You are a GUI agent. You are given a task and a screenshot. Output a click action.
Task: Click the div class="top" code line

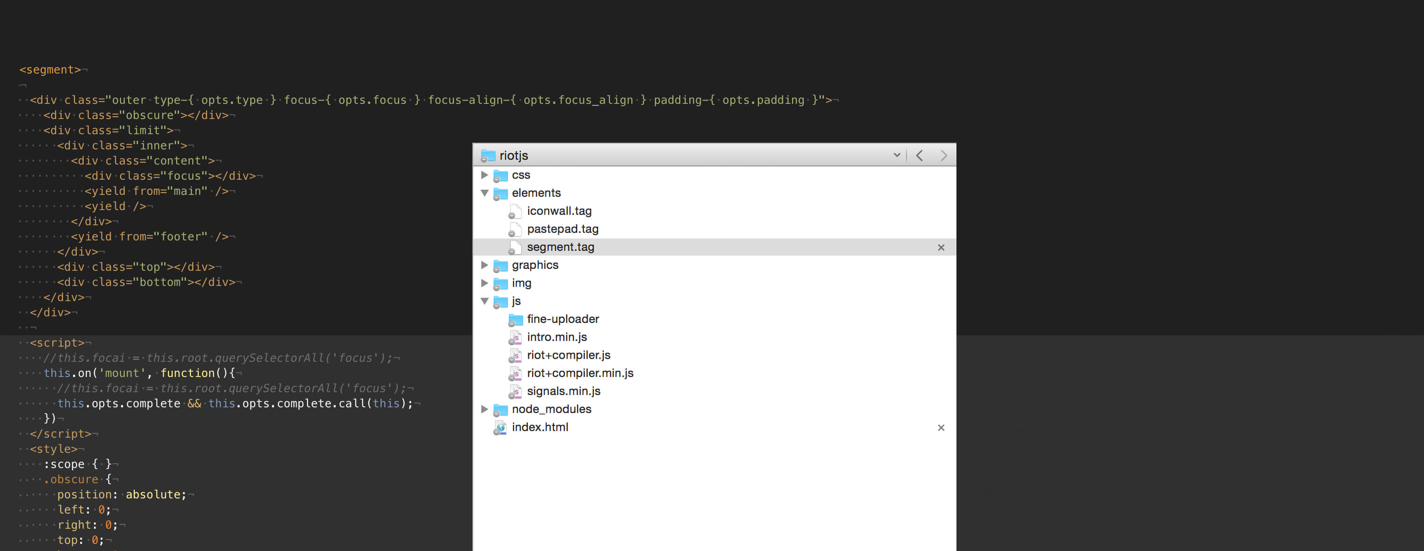point(136,266)
